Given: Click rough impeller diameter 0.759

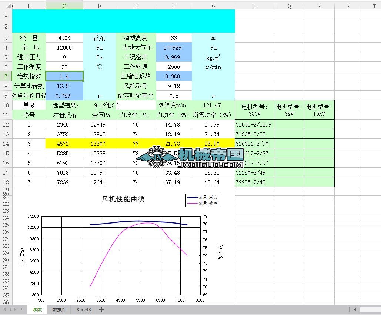Looking at the screenshot, I should (64, 96).
